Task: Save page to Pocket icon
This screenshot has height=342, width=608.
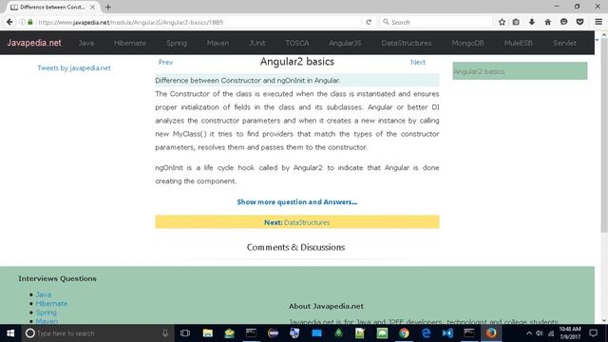Action: pos(579,22)
